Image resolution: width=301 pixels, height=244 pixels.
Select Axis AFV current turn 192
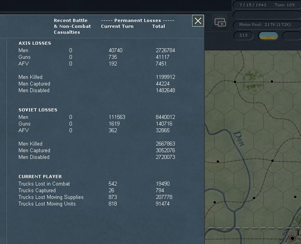(113, 64)
